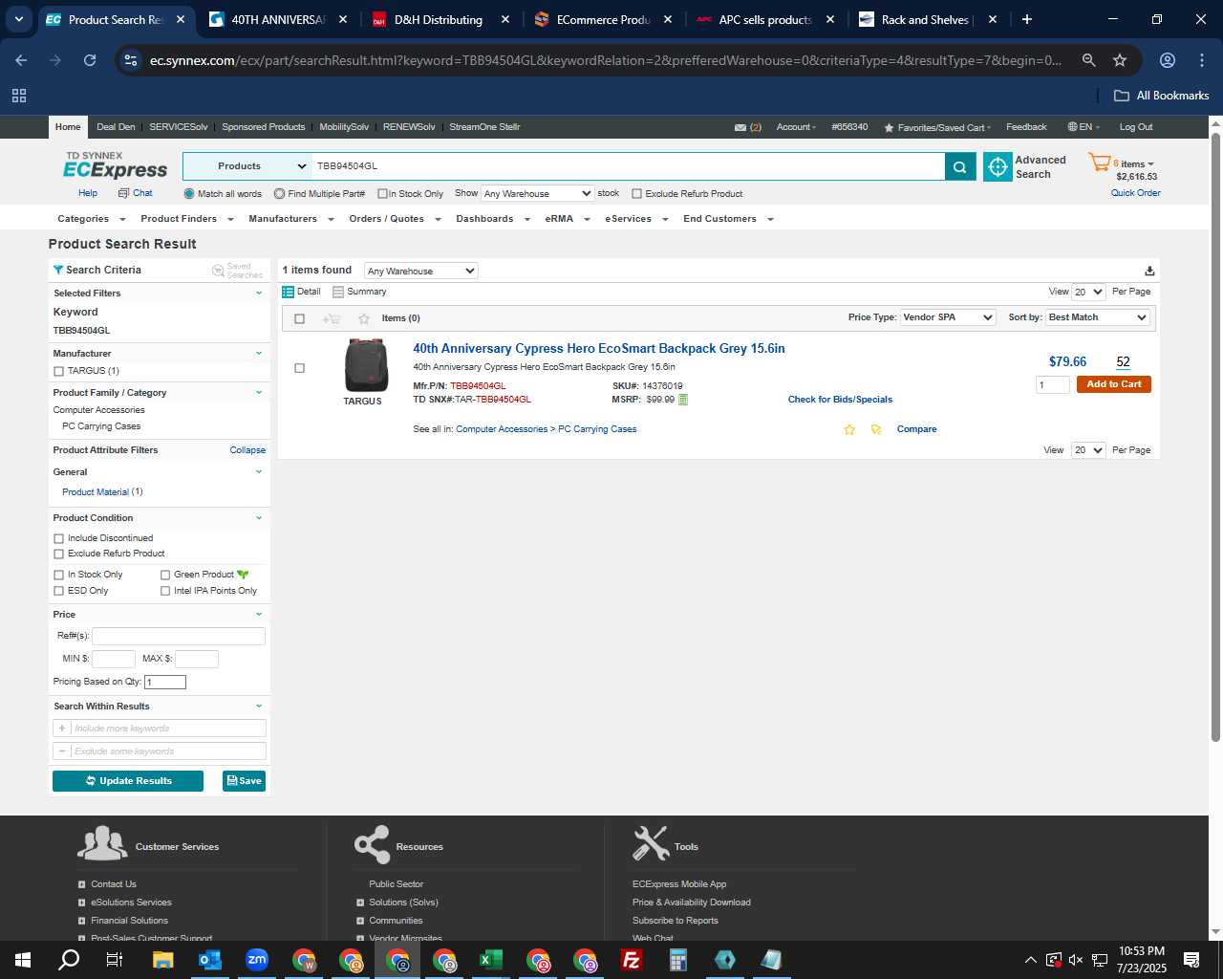
Task: Open Price Type Vendor SPA dropdown
Action: [948, 317]
